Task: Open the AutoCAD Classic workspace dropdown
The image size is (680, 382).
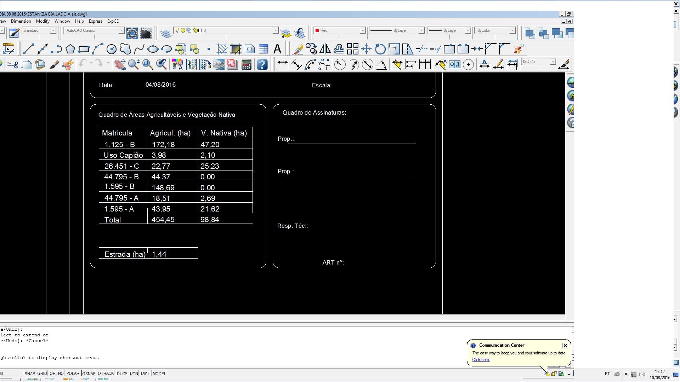Action: 121,30
